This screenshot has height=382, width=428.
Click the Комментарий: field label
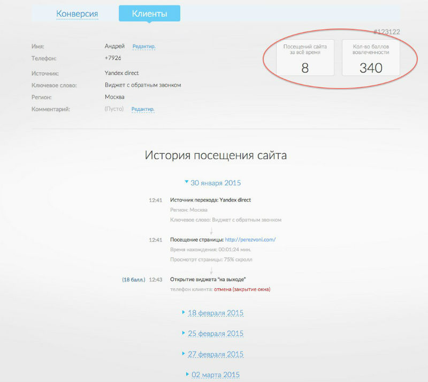pos(51,109)
